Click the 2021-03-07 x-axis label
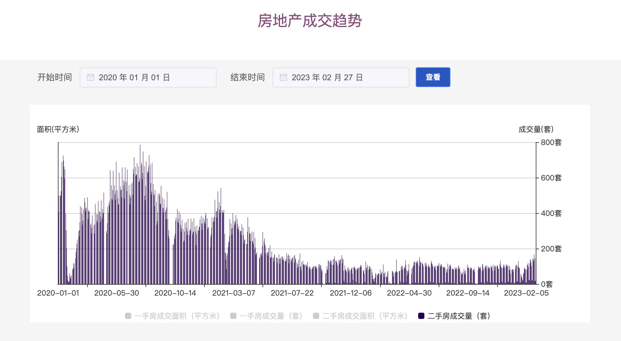Image resolution: width=621 pixels, height=341 pixels. (234, 293)
